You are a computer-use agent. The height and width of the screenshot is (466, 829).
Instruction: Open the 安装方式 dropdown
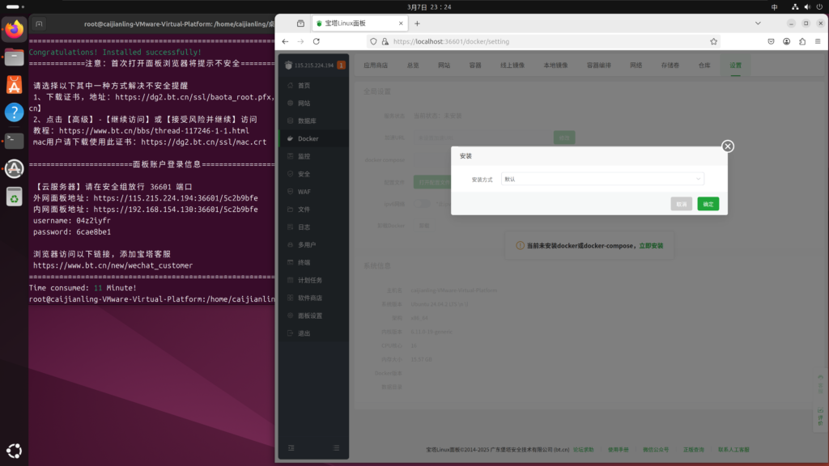tap(602, 179)
